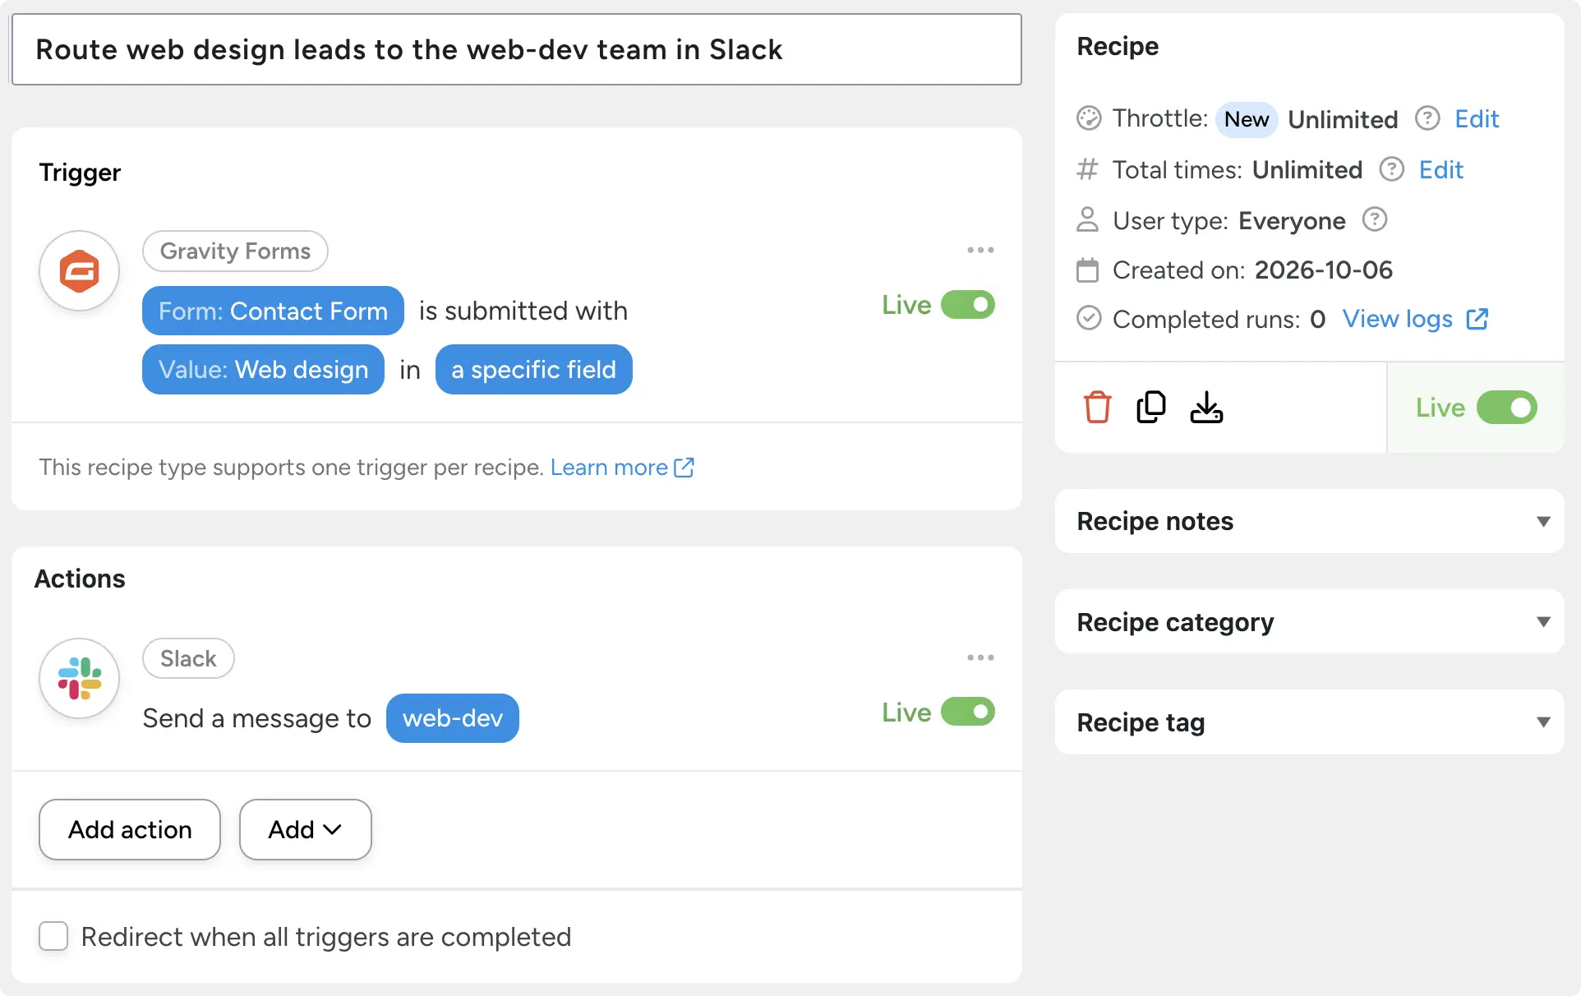Edit the Throttle setting
1581x996 pixels.
coord(1477,119)
